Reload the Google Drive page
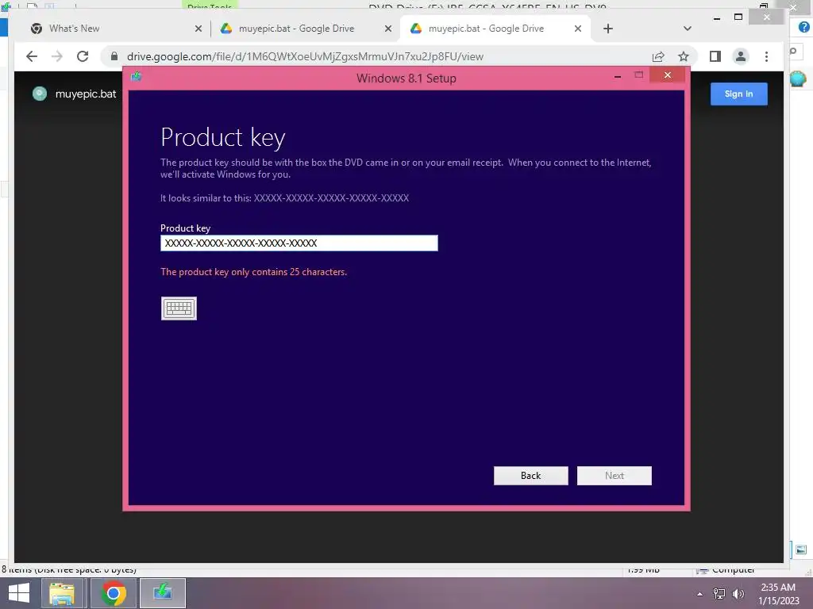Viewport: 813px width, 609px height. 83,56
